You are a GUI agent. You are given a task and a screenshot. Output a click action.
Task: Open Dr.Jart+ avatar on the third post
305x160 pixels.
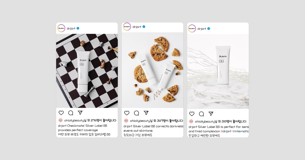(x=192, y=29)
